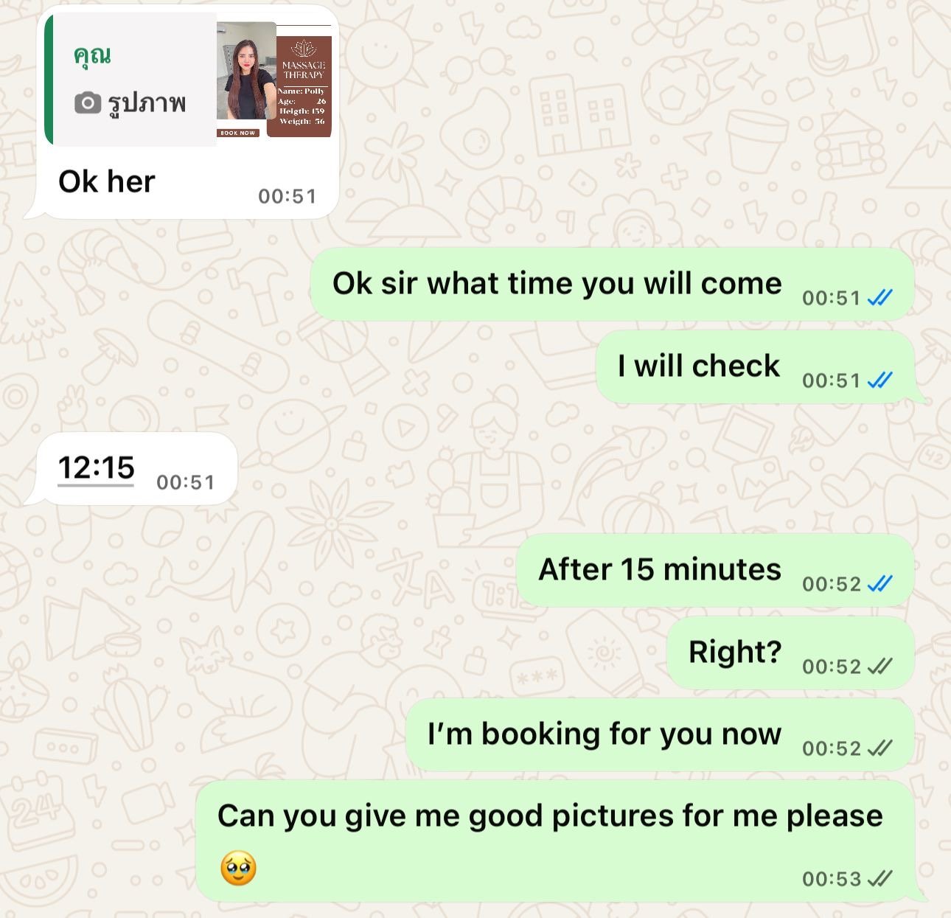Select the 'Ok sir what time you will come' bubble

(x=612, y=284)
